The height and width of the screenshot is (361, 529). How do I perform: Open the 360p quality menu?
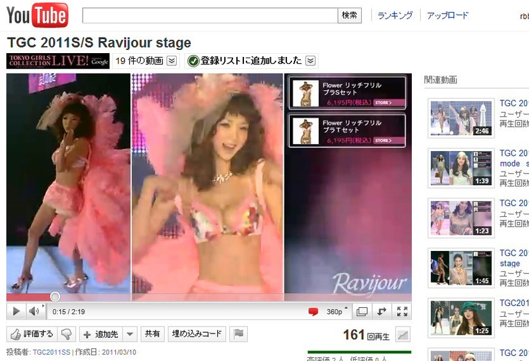tap(336, 312)
